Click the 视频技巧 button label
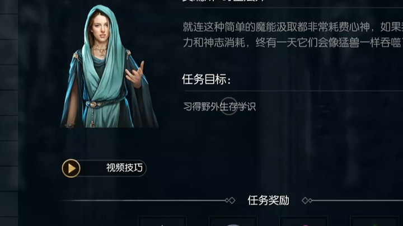Screen dimensions: 403x226 point(124,168)
